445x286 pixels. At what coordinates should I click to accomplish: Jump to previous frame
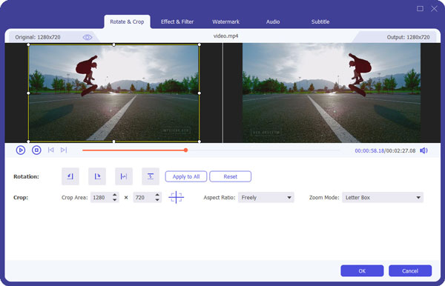click(x=50, y=150)
